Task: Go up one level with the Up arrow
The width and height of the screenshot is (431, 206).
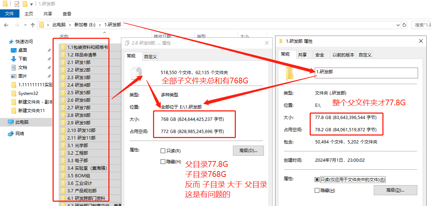Action: [x=33, y=25]
